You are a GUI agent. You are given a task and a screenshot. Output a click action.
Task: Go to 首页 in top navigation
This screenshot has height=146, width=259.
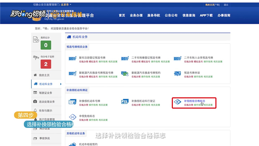[122, 16]
